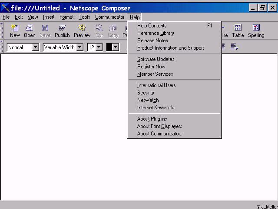
Task: Restore down the Netscape Composer window
Action: (262, 8)
